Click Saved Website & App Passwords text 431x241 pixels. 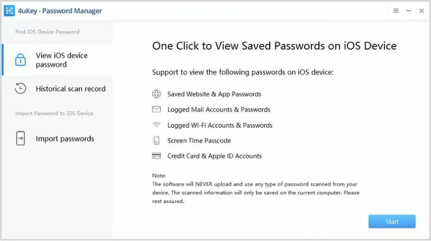point(214,94)
